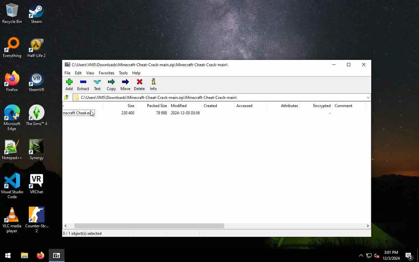Screen dimensions: 419x262
Task: Open the Edit menu
Action: [78, 73]
